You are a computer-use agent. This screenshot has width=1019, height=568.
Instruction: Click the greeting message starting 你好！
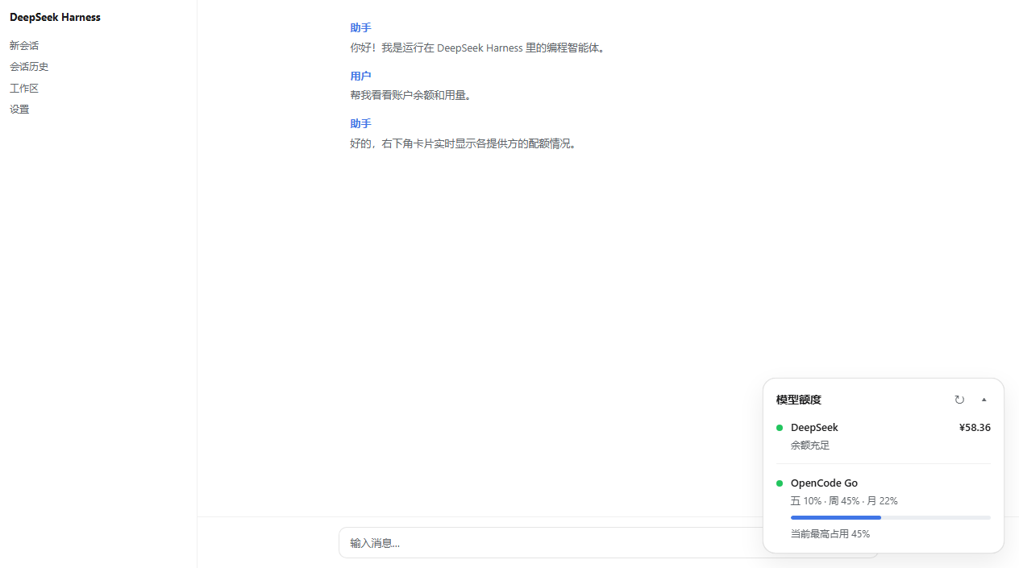coord(478,48)
